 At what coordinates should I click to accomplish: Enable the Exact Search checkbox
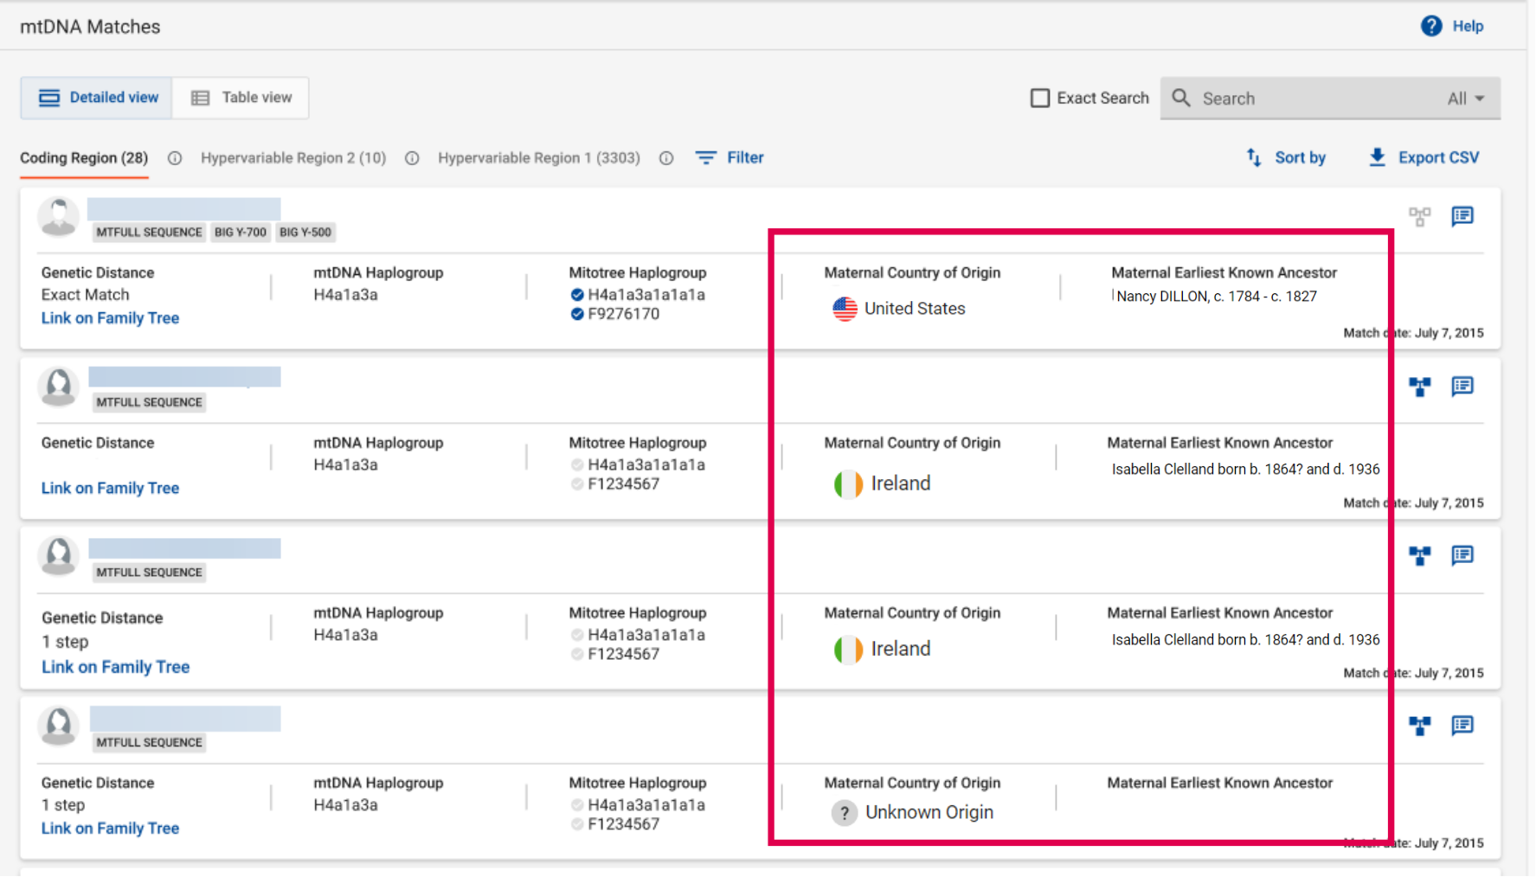(x=1039, y=98)
